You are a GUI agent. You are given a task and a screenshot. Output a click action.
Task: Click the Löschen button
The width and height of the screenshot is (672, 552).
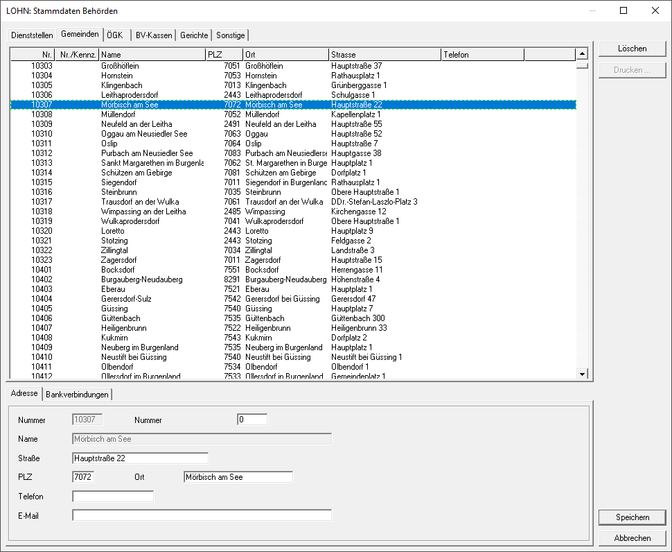coord(632,49)
